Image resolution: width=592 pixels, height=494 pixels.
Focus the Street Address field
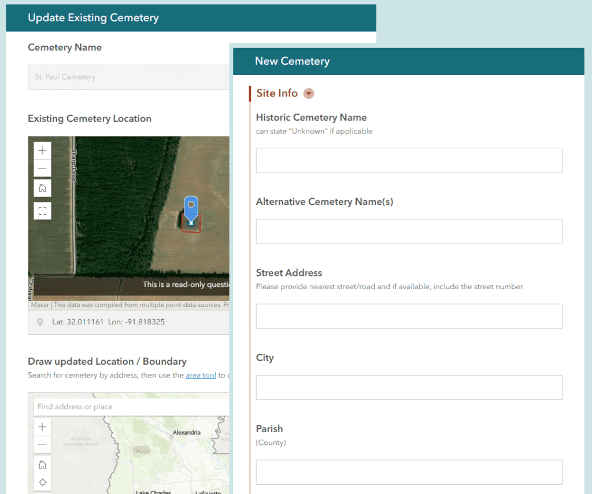(x=409, y=316)
